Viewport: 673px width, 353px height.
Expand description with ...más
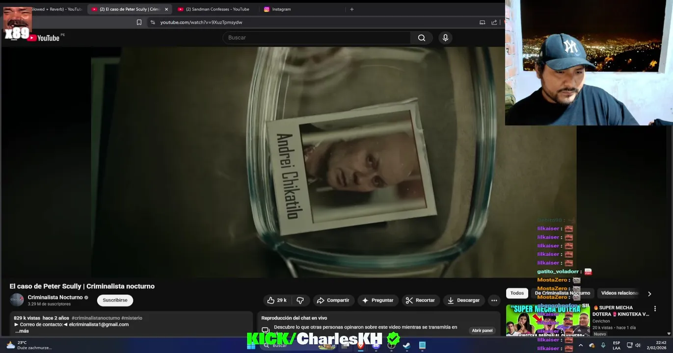[22, 331]
